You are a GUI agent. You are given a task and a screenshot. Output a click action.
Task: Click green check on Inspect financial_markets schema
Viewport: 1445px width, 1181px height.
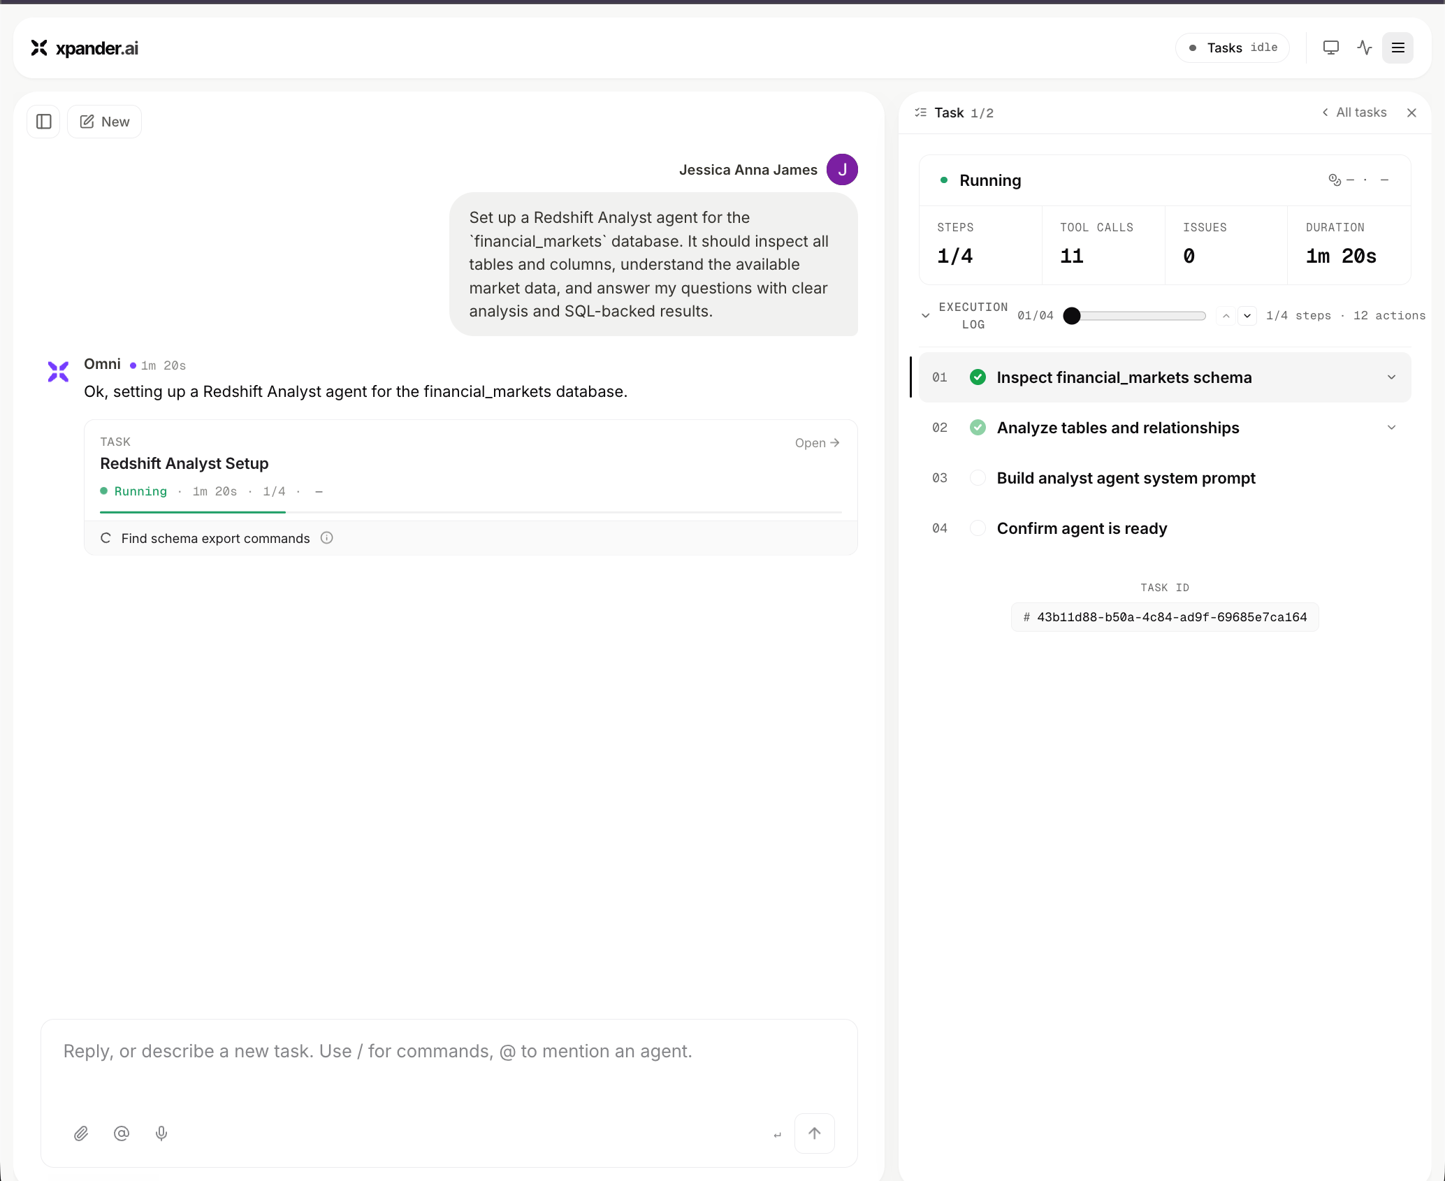point(978,377)
